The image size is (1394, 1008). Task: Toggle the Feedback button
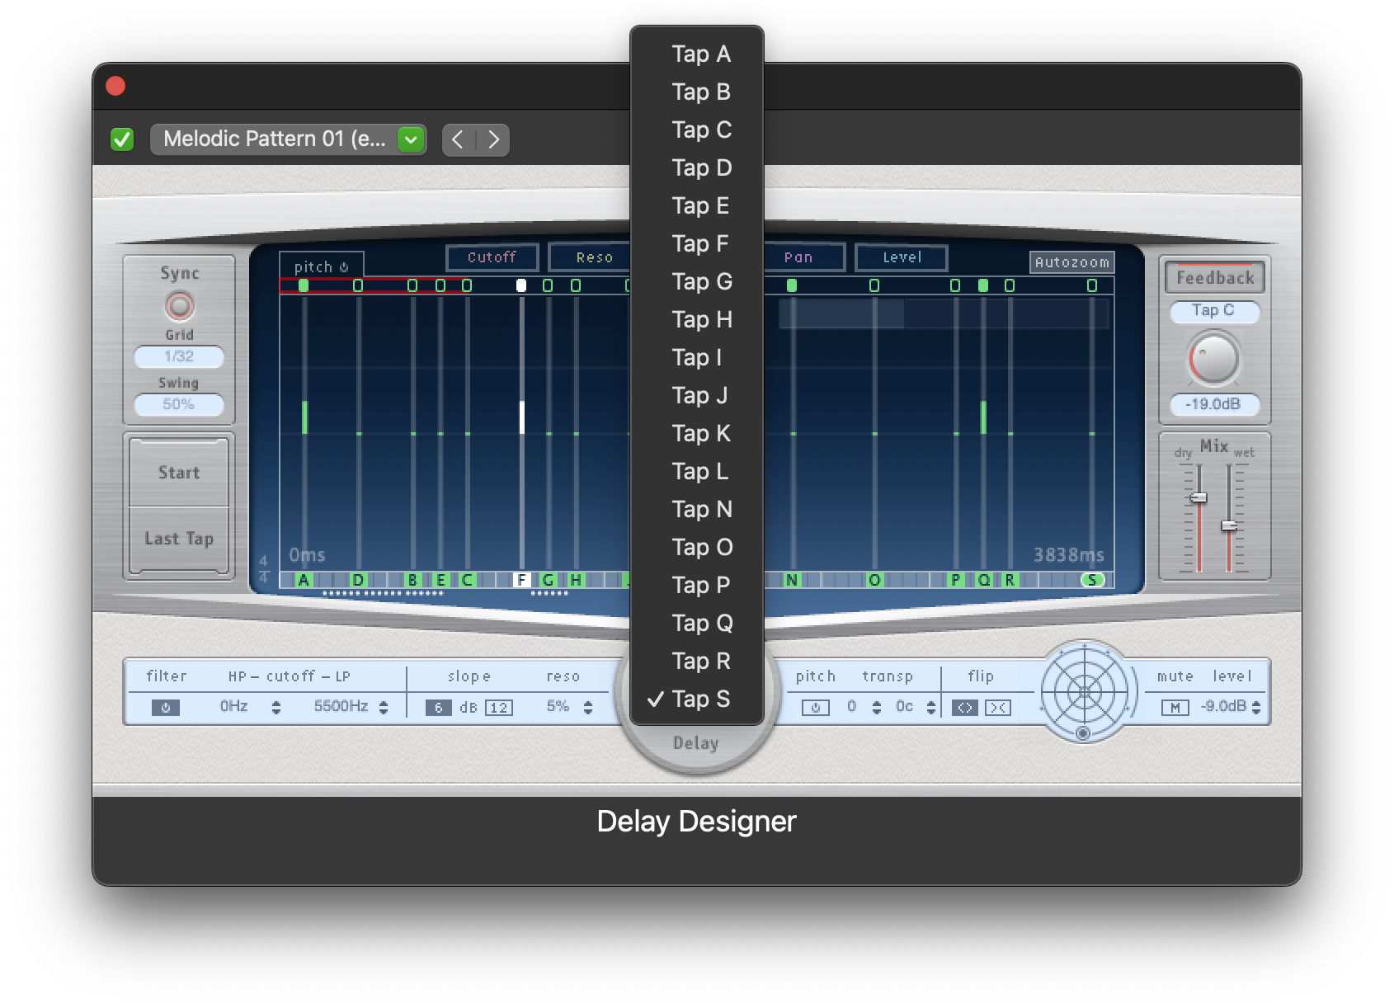point(1214,278)
